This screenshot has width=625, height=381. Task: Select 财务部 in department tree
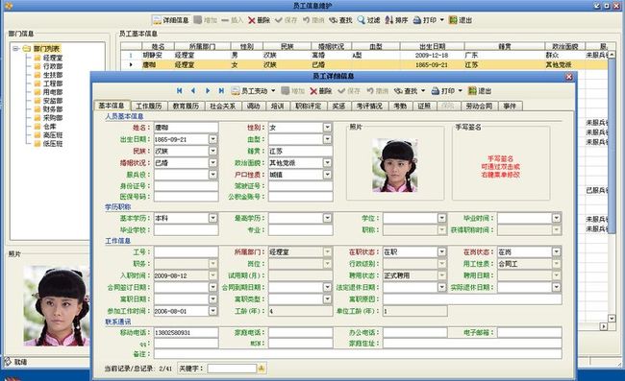(53, 109)
